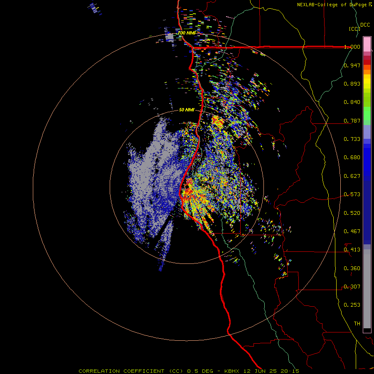The height and width of the screenshot is (374, 374).
Task: Click the gray segment of the color bar
Action: point(367,289)
